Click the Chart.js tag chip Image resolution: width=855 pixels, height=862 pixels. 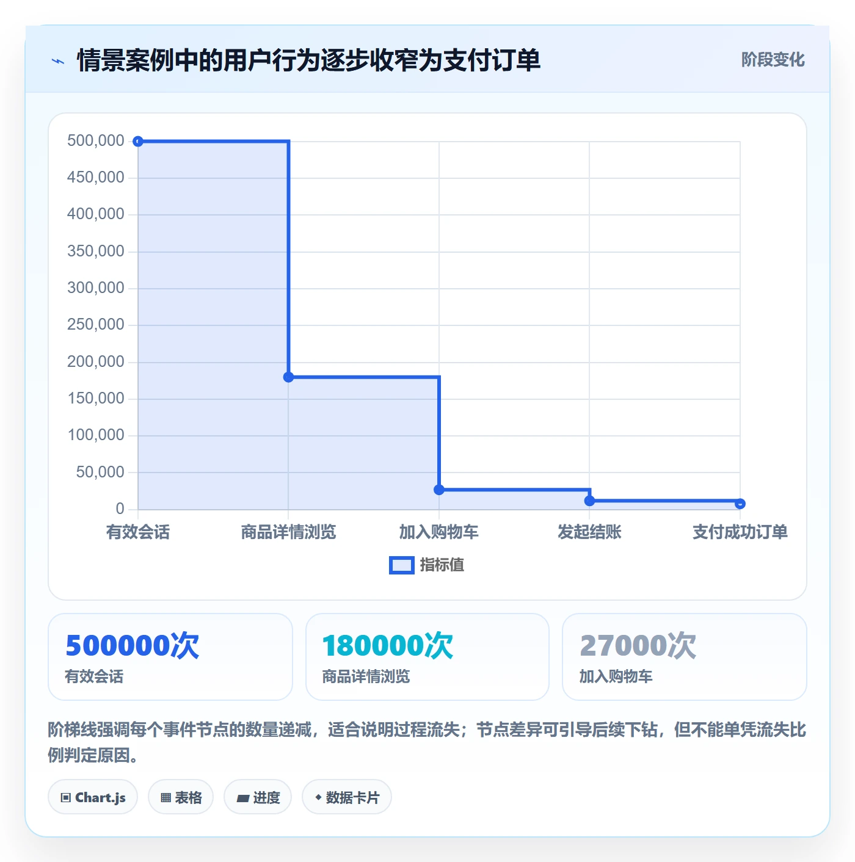pos(93,797)
